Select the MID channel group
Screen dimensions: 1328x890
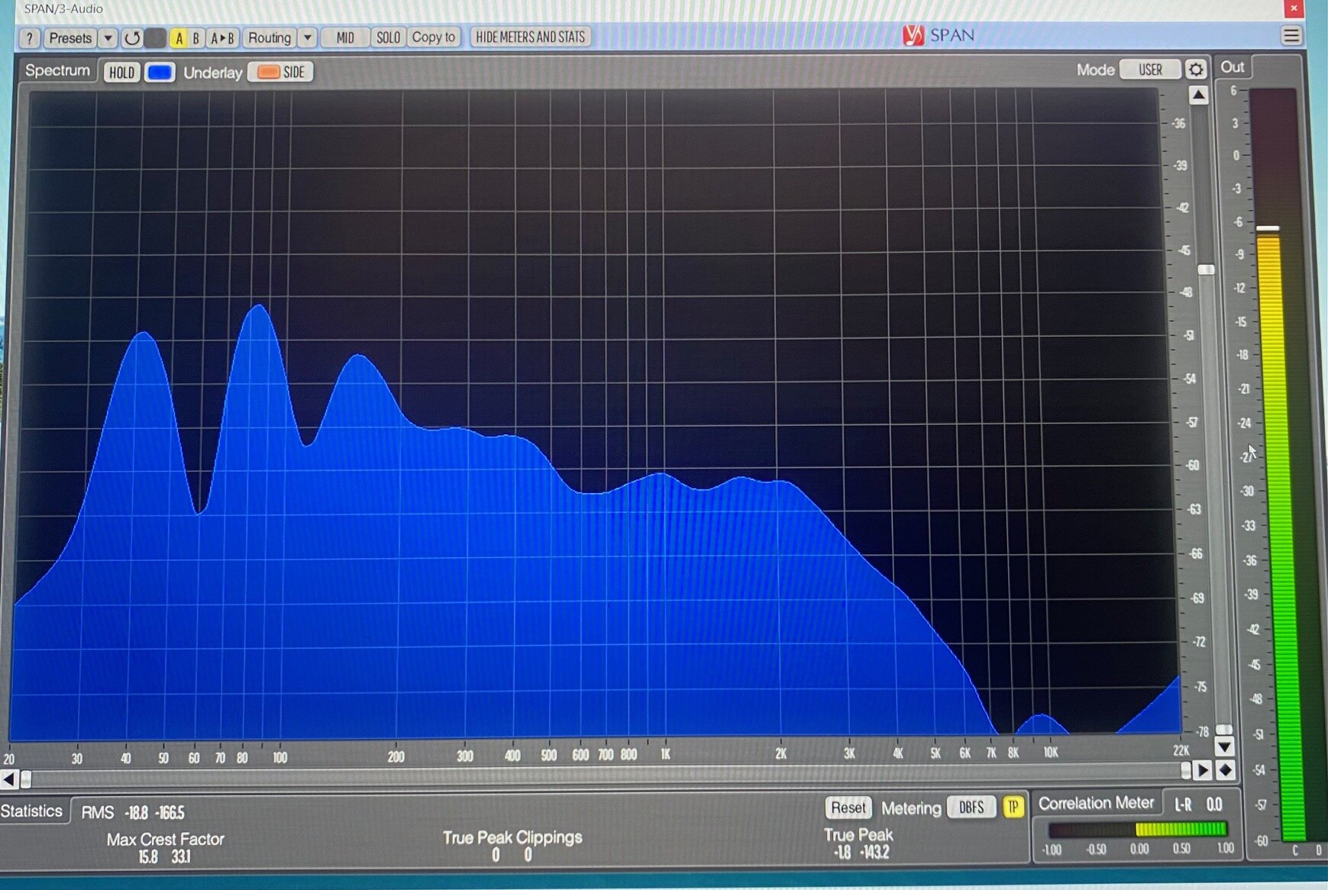tap(345, 37)
